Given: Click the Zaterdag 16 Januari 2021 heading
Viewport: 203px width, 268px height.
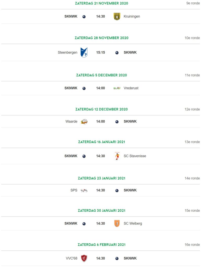Looking at the screenshot, I should [x=101, y=142].
